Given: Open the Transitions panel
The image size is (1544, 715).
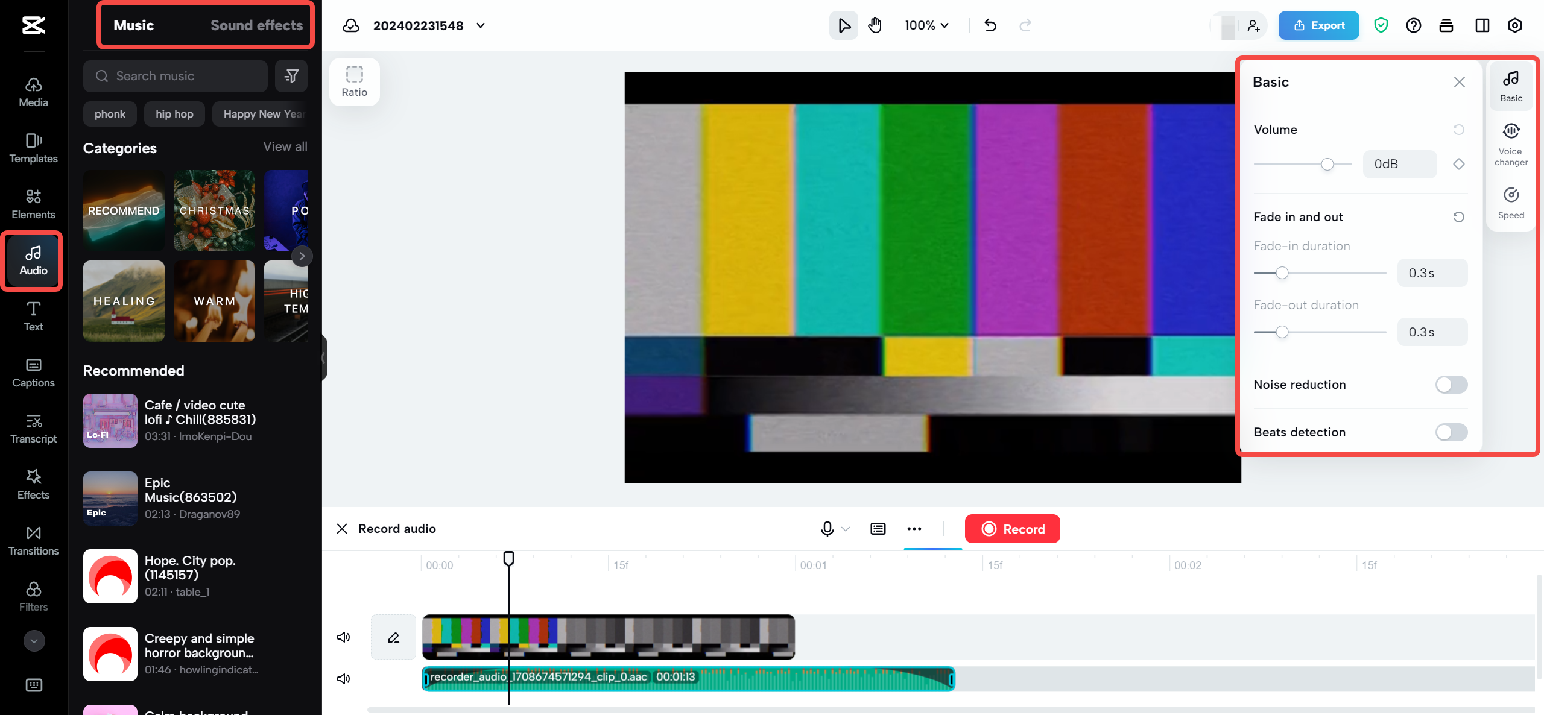Looking at the screenshot, I should tap(33, 540).
